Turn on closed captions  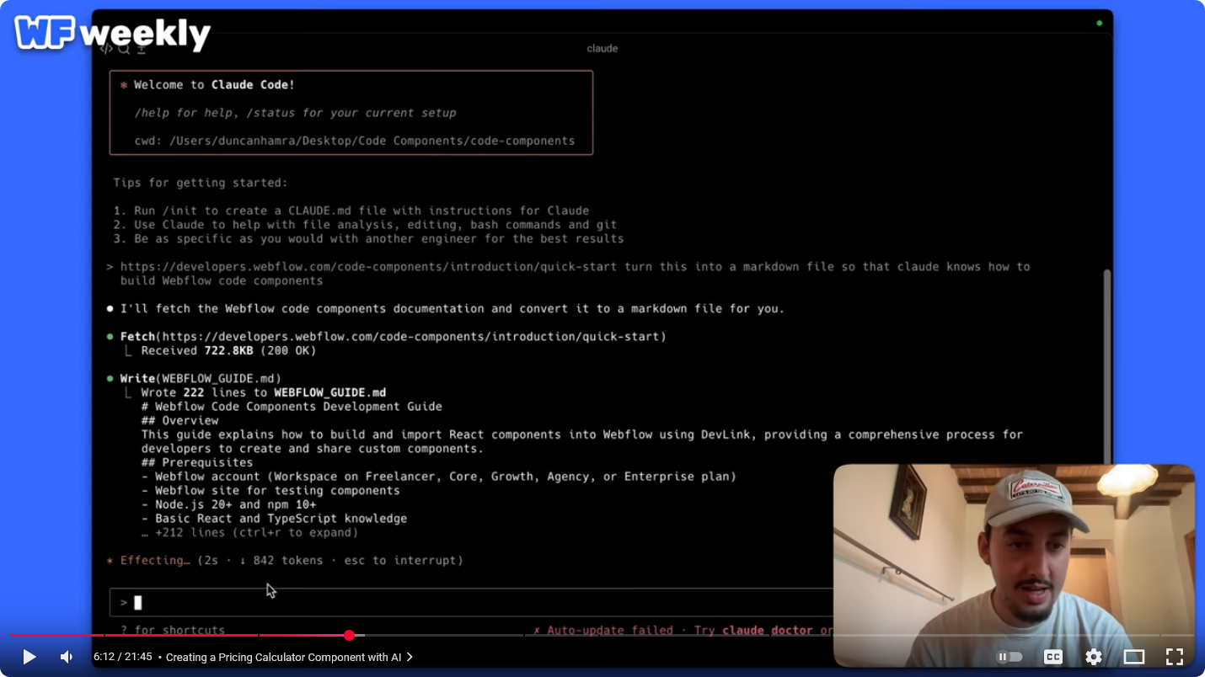[x=1052, y=657]
